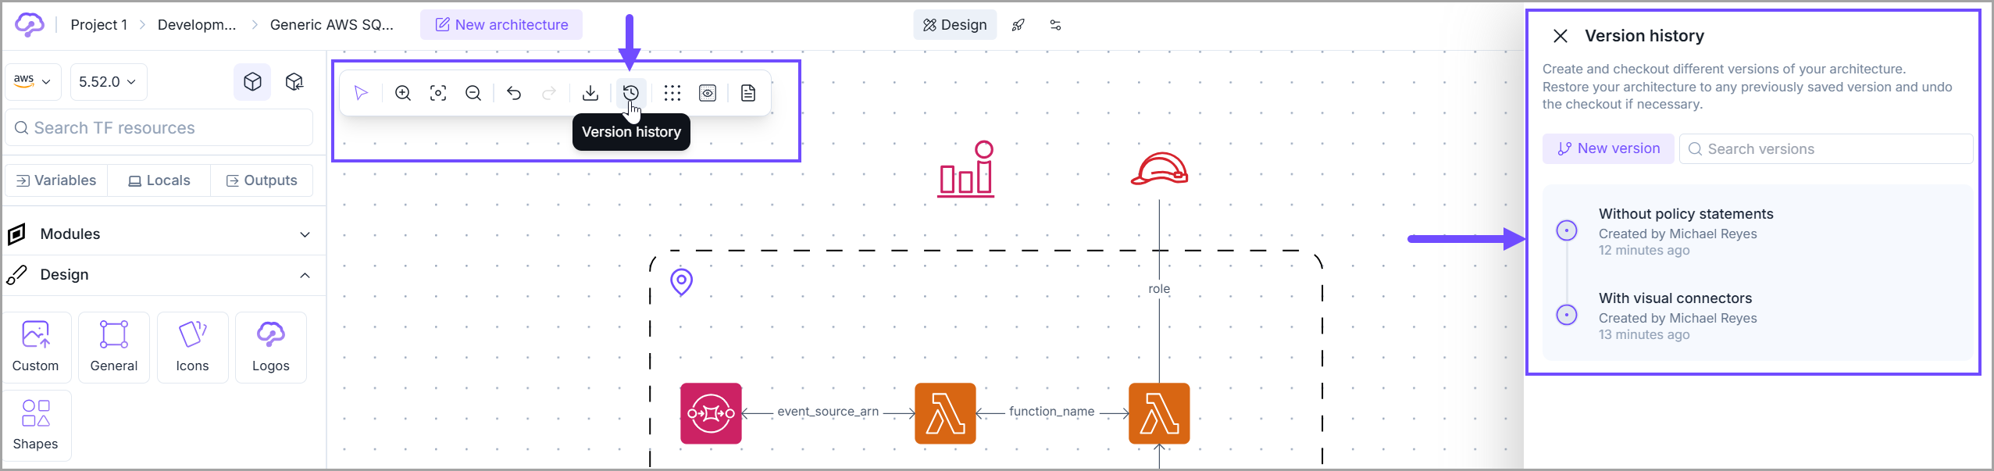Toggle the preview eye icon
Image resolution: width=1994 pixels, height=471 pixels.
coord(708,94)
